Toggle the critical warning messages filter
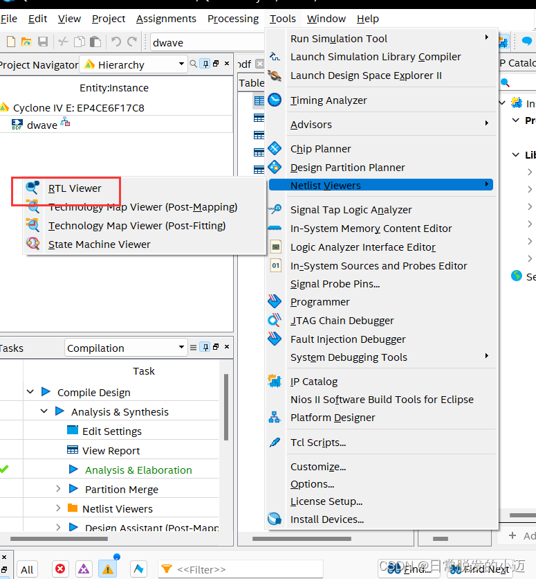Viewport: 536px width, 579px height. [x=84, y=569]
